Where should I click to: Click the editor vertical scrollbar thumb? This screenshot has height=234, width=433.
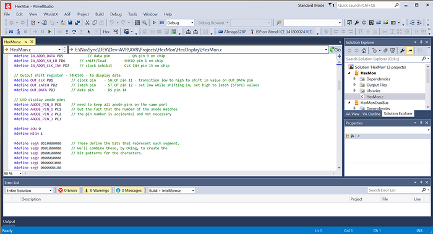click(339, 85)
